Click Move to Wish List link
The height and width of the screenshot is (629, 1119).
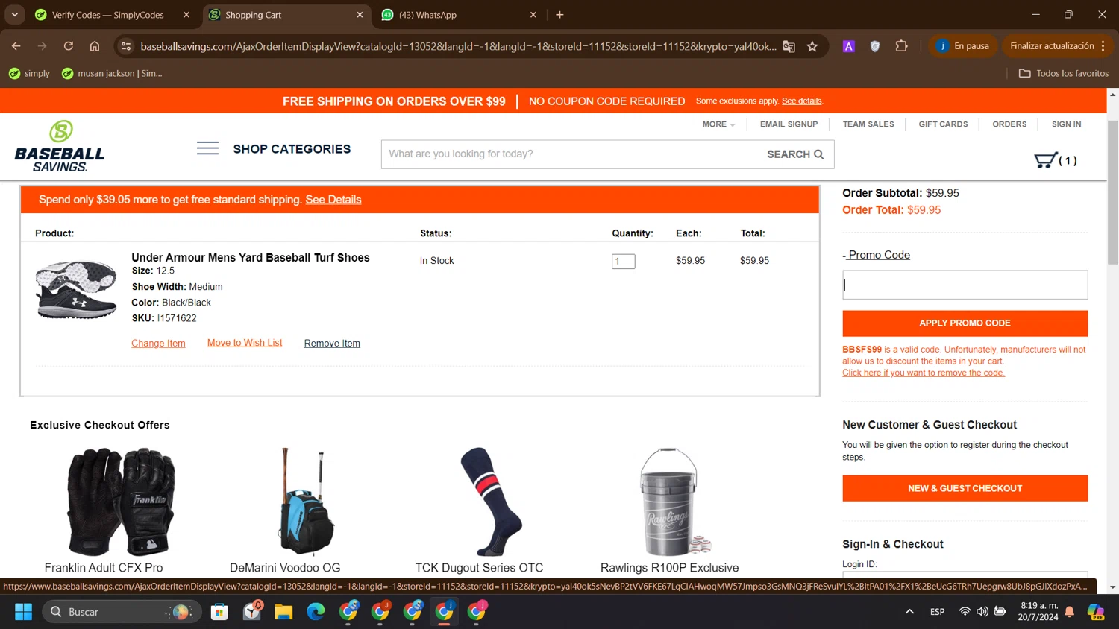(245, 343)
